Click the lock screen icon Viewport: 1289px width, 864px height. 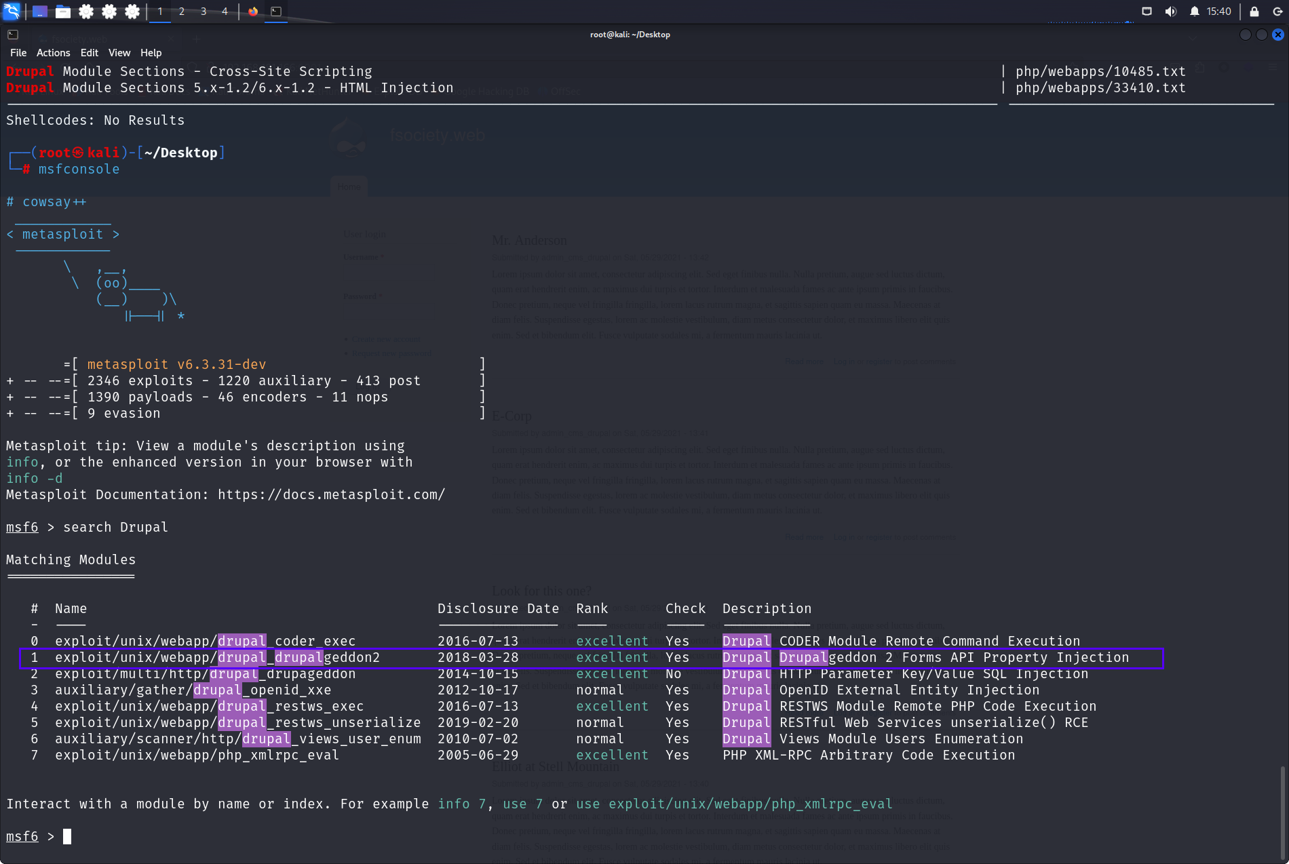tap(1254, 12)
